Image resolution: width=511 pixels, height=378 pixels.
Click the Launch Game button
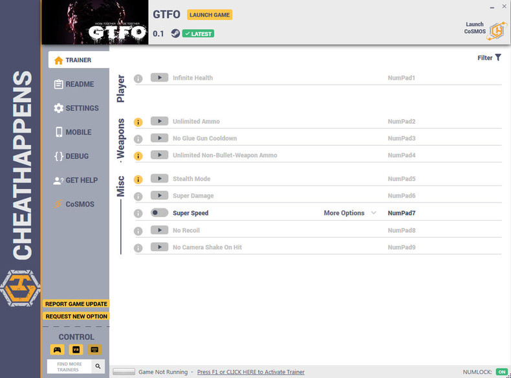(x=210, y=15)
